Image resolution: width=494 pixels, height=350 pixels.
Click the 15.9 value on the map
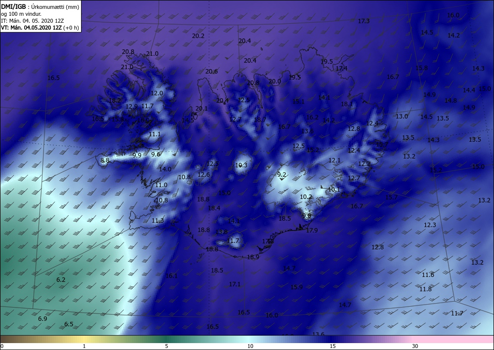[x=296, y=287]
